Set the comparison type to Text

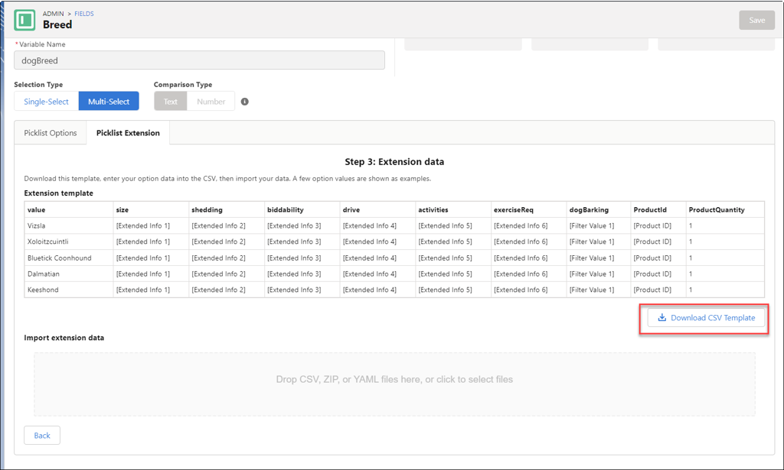point(171,102)
